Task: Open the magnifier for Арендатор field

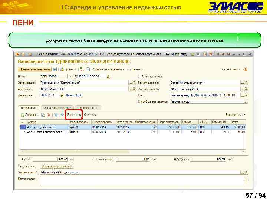Action: point(134,89)
